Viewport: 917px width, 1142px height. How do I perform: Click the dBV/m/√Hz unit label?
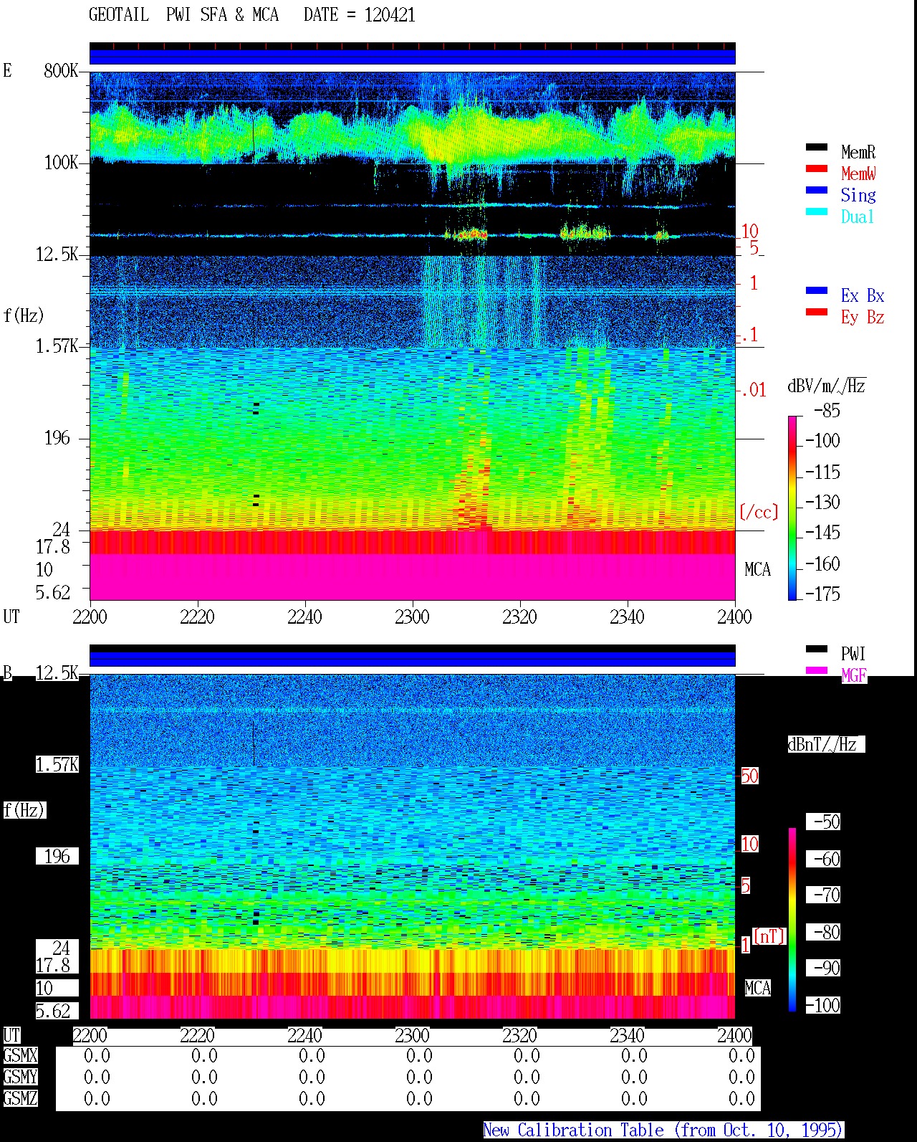(x=826, y=386)
